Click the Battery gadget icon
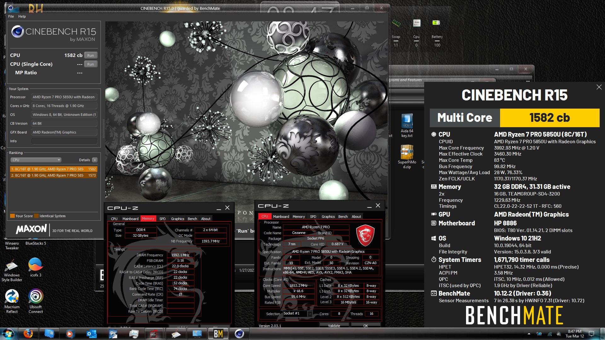 click(436, 23)
